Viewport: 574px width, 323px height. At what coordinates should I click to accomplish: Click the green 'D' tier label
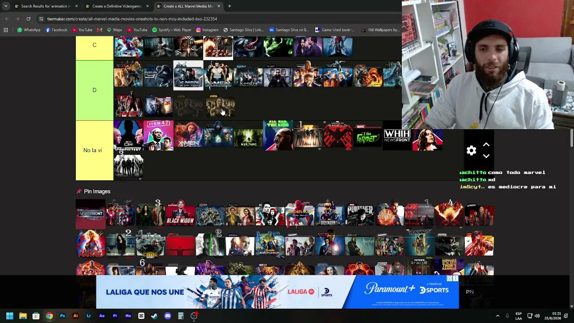point(95,90)
